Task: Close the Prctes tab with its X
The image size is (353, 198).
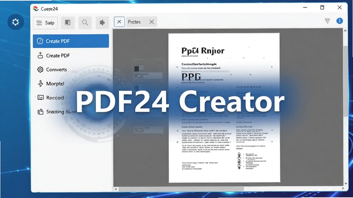Action: [x=152, y=22]
